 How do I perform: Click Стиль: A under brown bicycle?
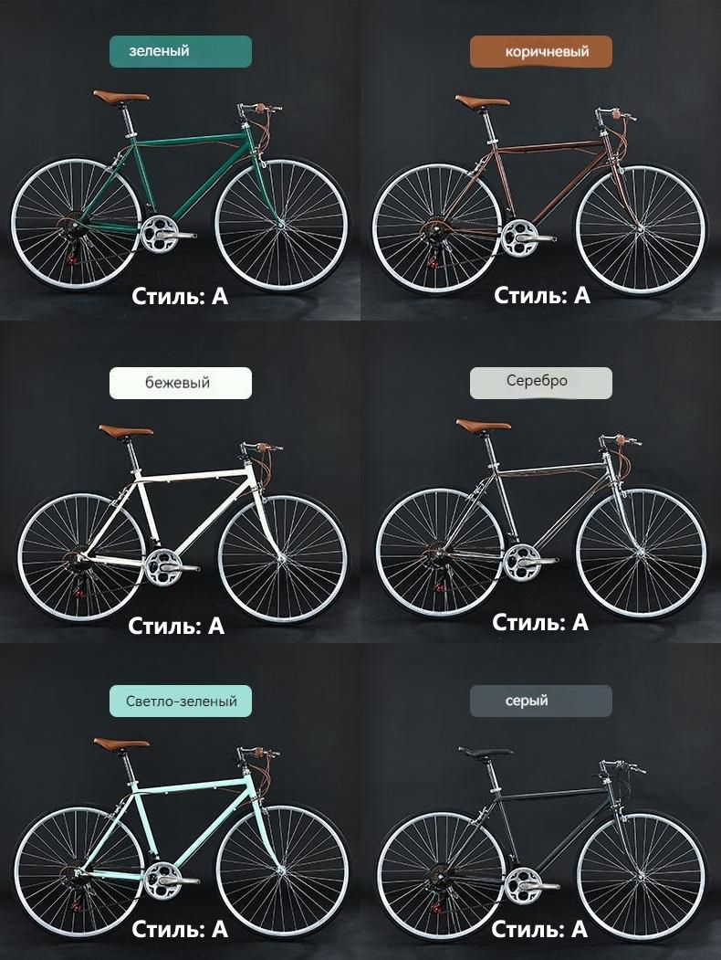pos(542,295)
